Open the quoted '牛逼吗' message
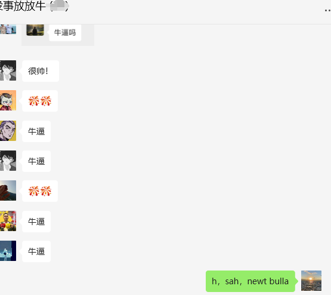 [x=65, y=32]
